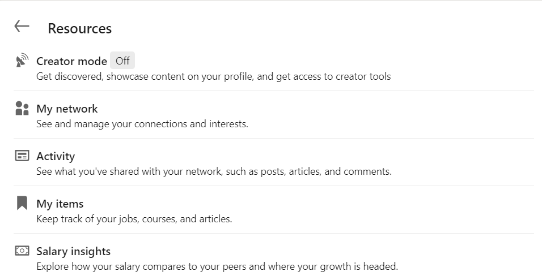The height and width of the screenshot is (280, 542).
Task: Go to Salary insights
Action: pyautogui.click(x=73, y=251)
